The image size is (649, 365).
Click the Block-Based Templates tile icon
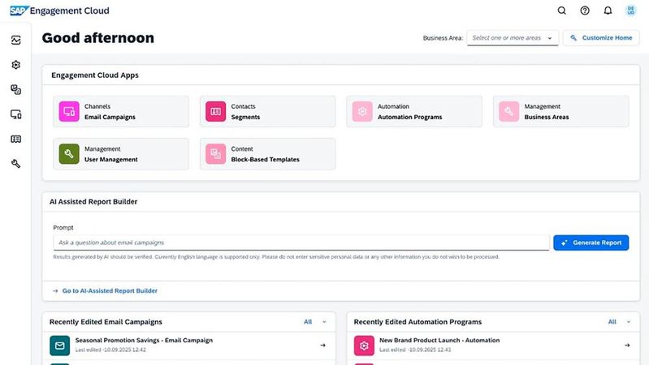(x=215, y=154)
